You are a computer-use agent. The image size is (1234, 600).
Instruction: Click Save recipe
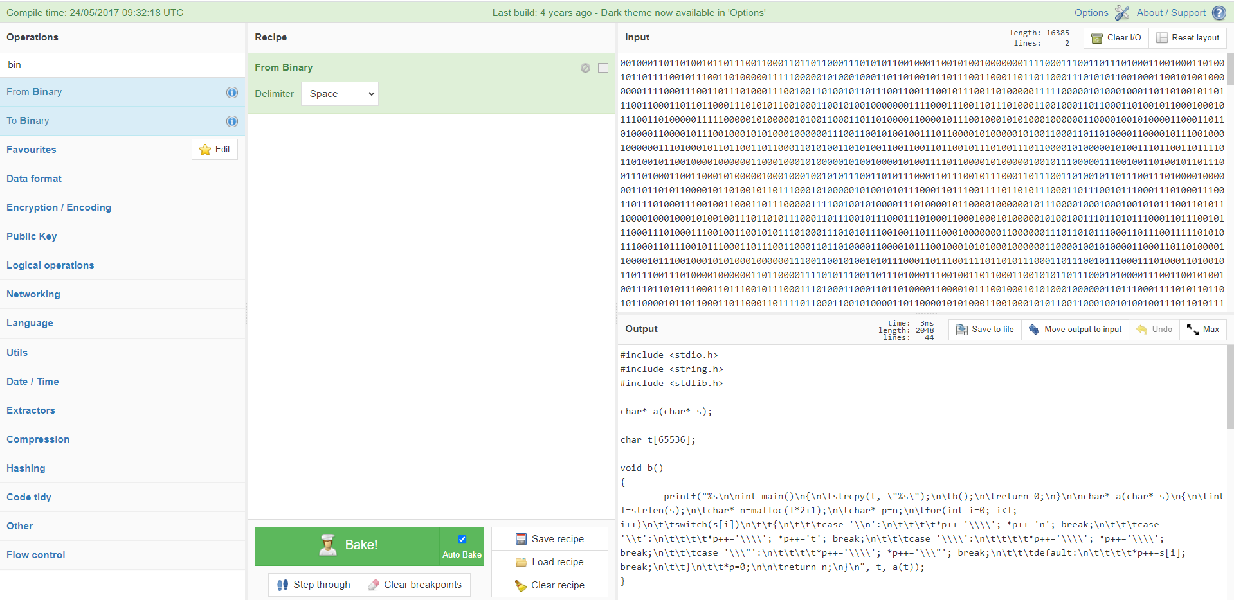(x=550, y=539)
